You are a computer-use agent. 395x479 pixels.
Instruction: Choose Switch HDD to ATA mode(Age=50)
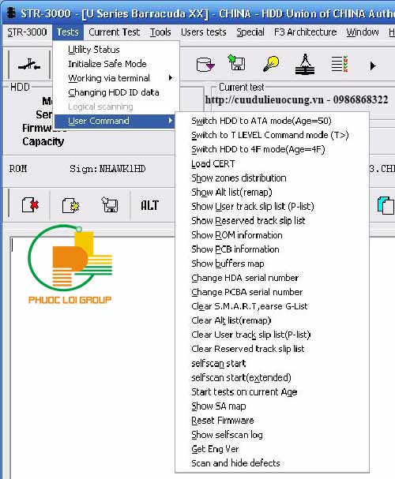[272, 121]
